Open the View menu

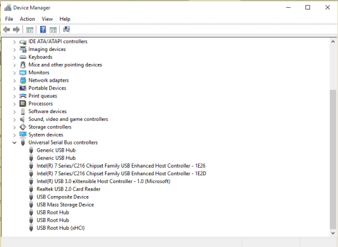click(x=47, y=19)
